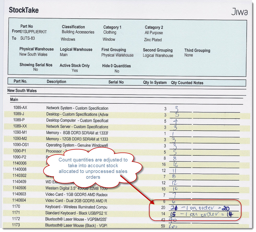256x232 pixels.
Task: Select part number 1140604
Action: pos(19,200)
